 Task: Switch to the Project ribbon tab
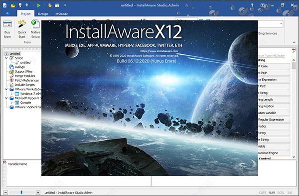tap(26, 14)
